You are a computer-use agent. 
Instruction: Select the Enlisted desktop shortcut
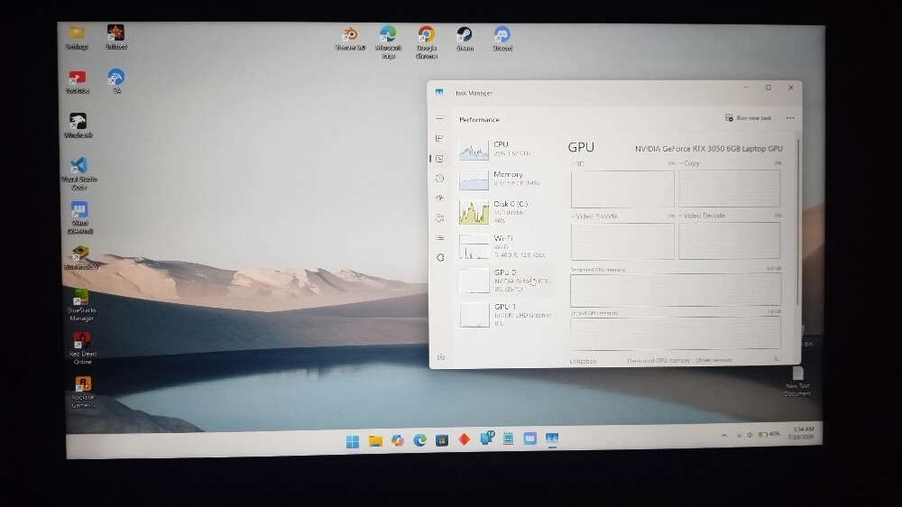[x=115, y=37]
